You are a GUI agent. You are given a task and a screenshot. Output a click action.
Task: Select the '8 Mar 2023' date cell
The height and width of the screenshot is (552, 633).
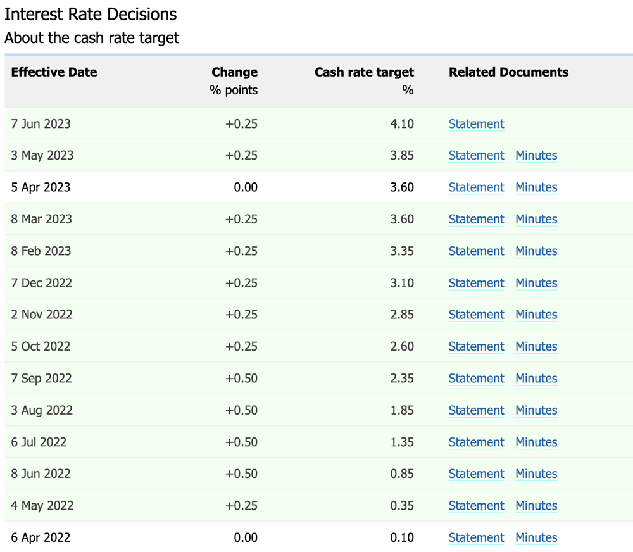[x=42, y=219]
